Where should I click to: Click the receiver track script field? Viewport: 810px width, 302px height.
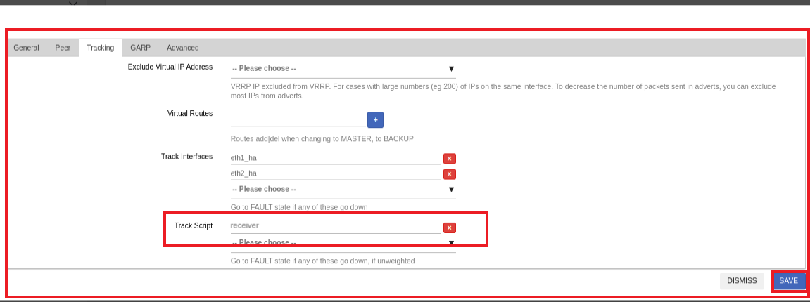336,225
